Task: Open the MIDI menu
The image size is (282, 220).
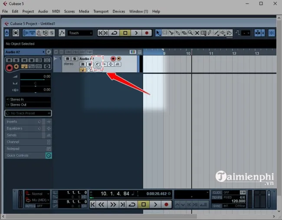Action: point(56,11)
